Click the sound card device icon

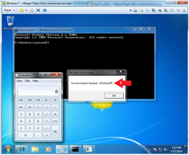point(166,11)
